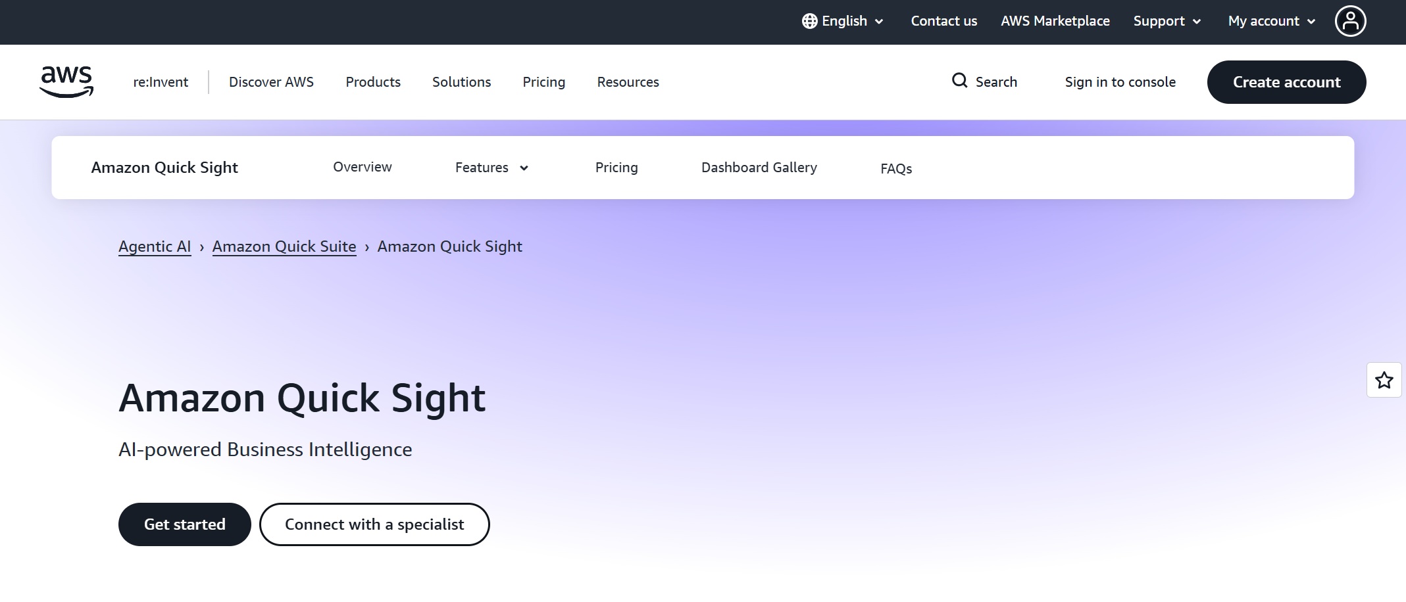The image size is (1406, 602).
Task: Open the Products menu
Action: click(x=372, y=81)
